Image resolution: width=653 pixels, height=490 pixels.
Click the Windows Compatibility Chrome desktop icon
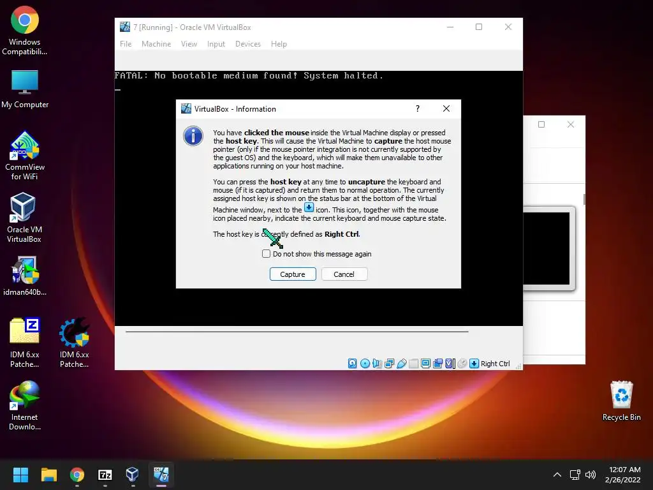25,31
